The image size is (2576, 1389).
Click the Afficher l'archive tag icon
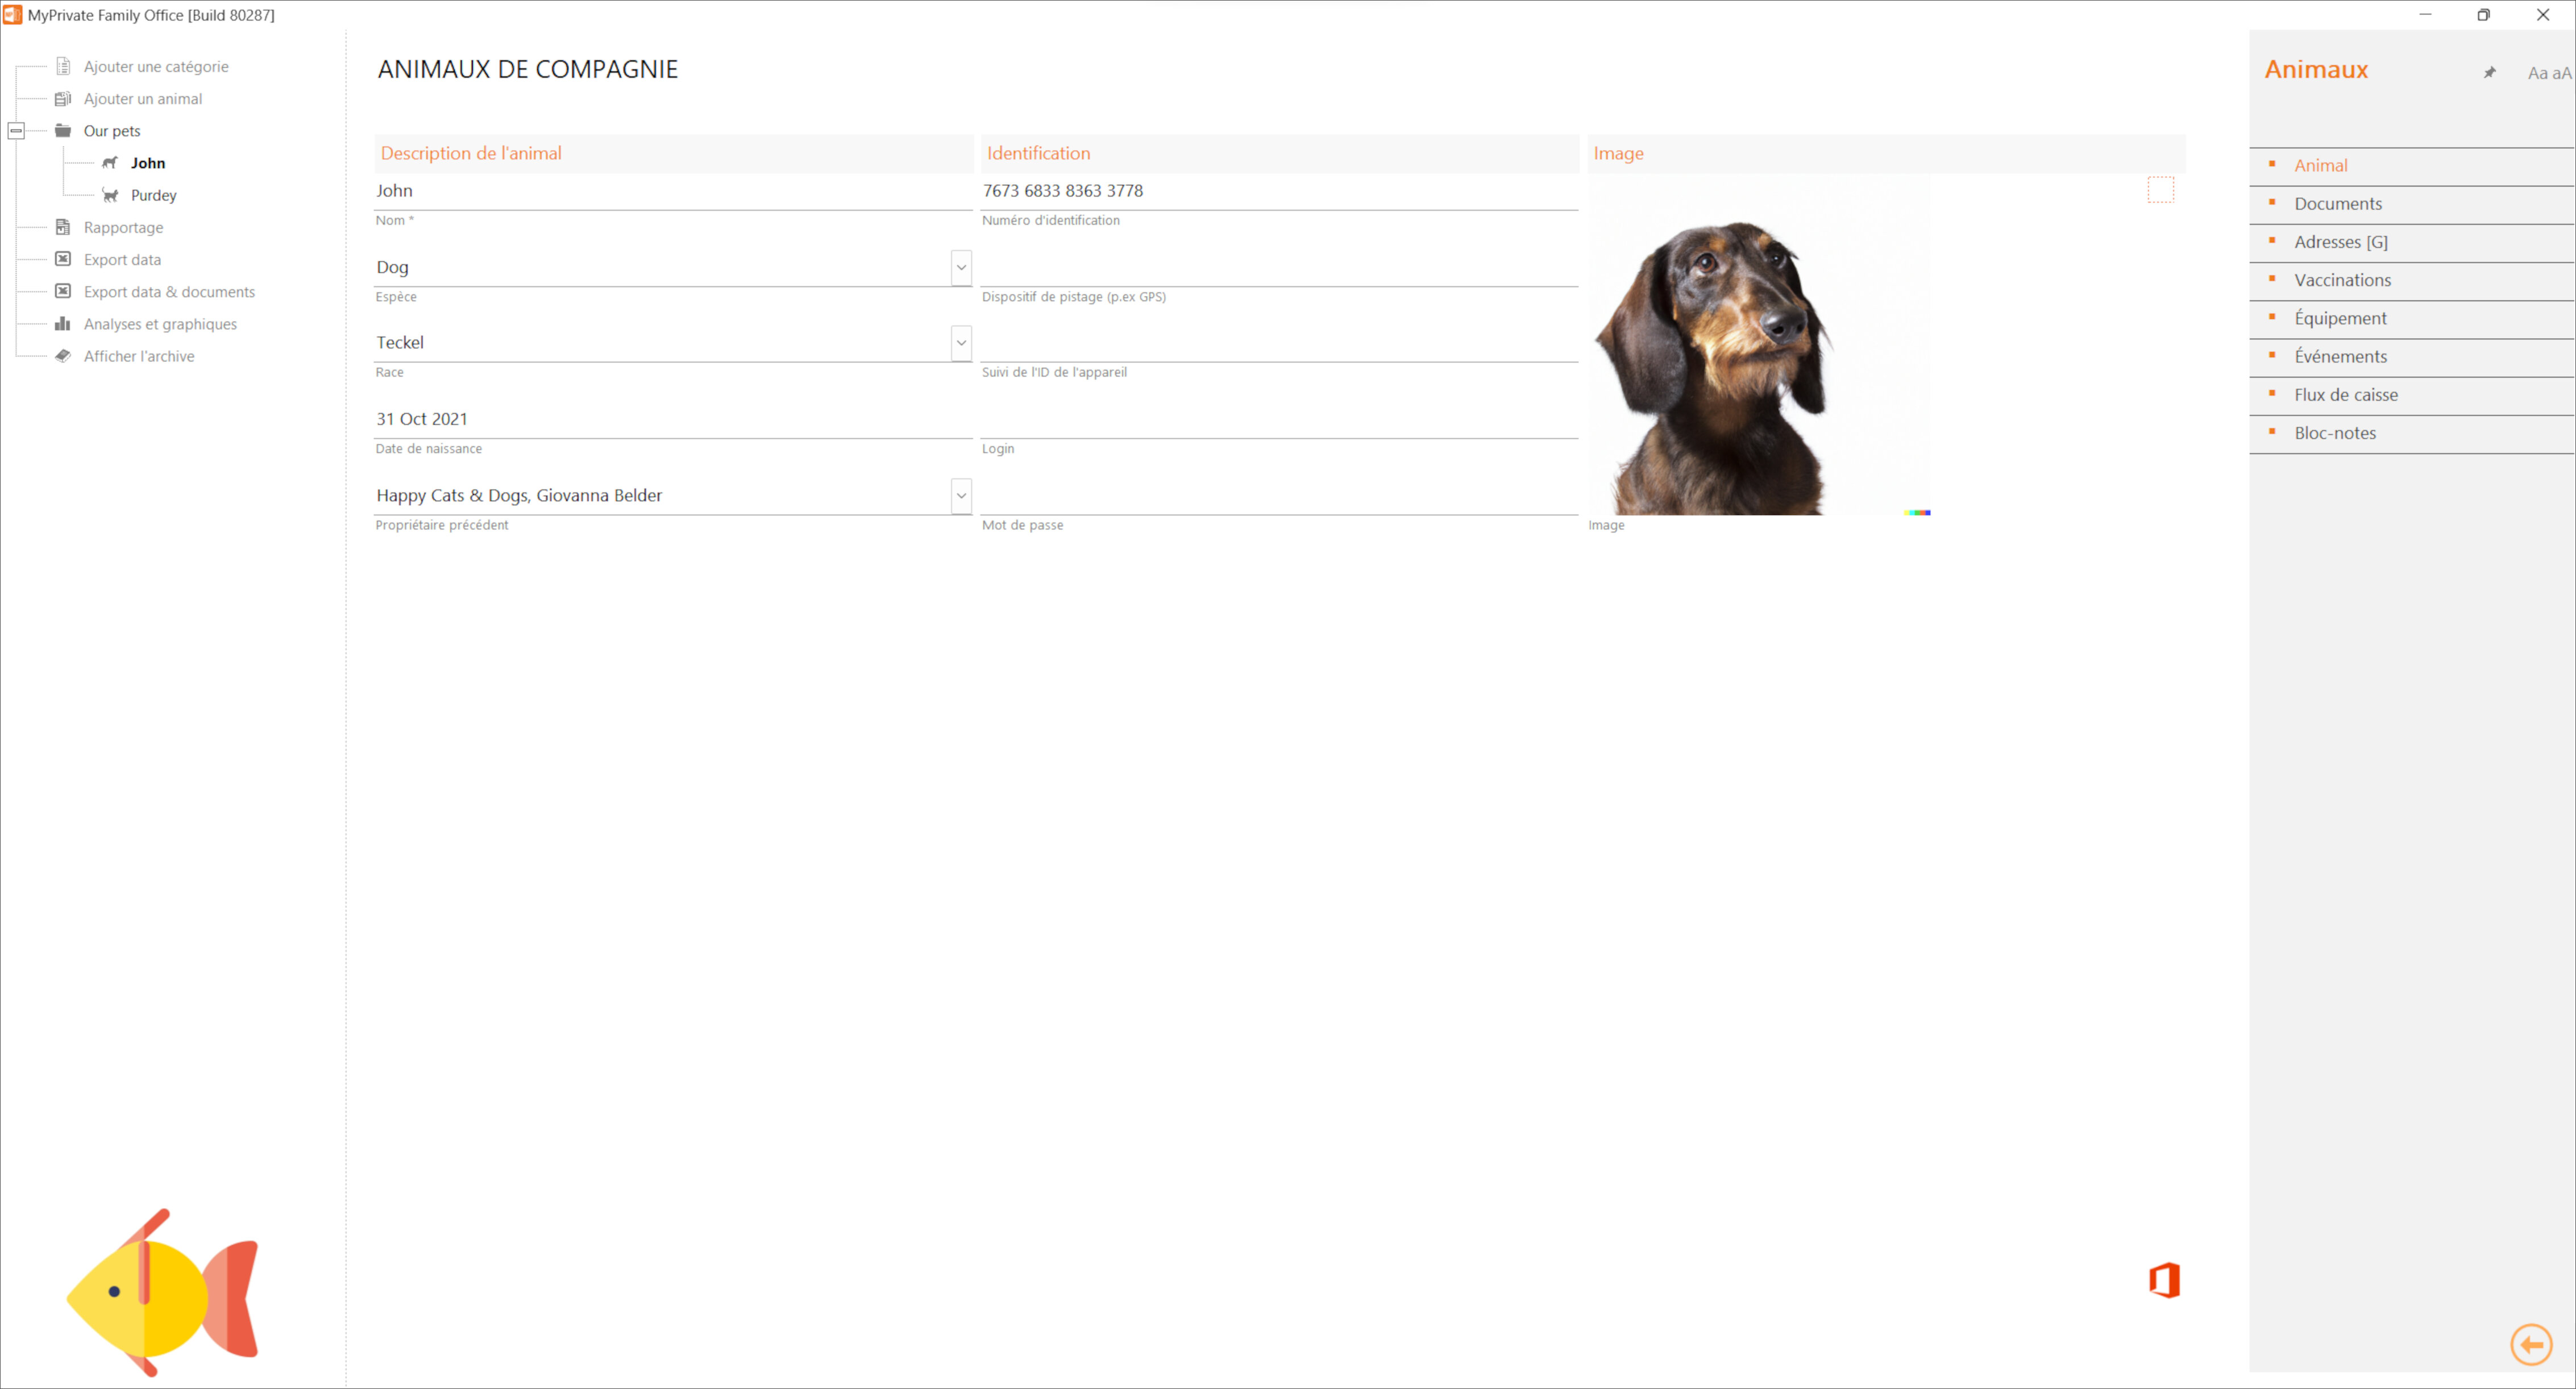click(x=62, y=355)
